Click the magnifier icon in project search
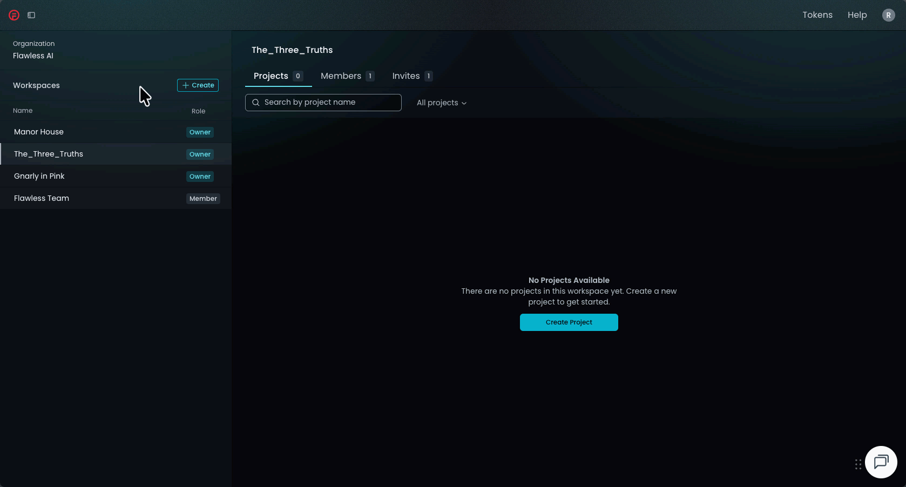Image resolution: width=906 pixels, height=487 pixels. (x=256, y=103)
